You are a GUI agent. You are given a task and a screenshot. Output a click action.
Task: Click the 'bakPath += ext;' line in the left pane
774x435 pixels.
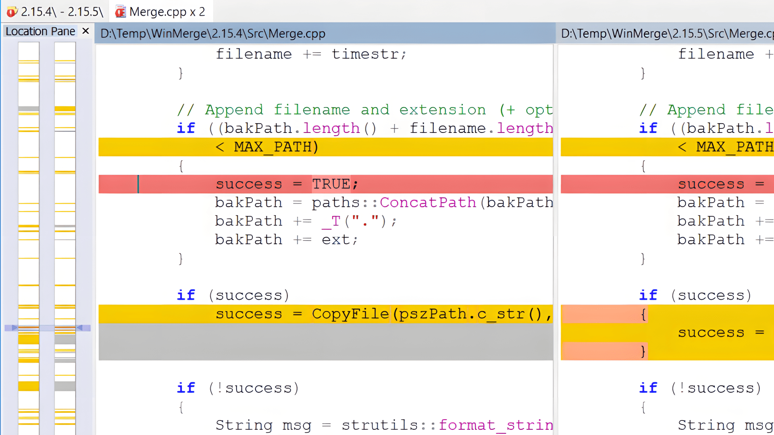point(286,240)
